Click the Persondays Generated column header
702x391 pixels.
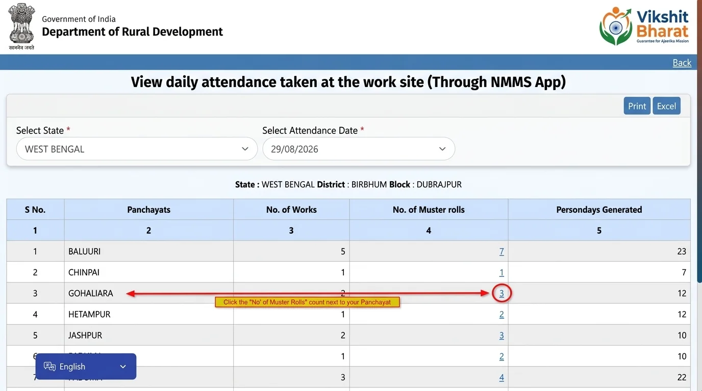coord(599,210)
